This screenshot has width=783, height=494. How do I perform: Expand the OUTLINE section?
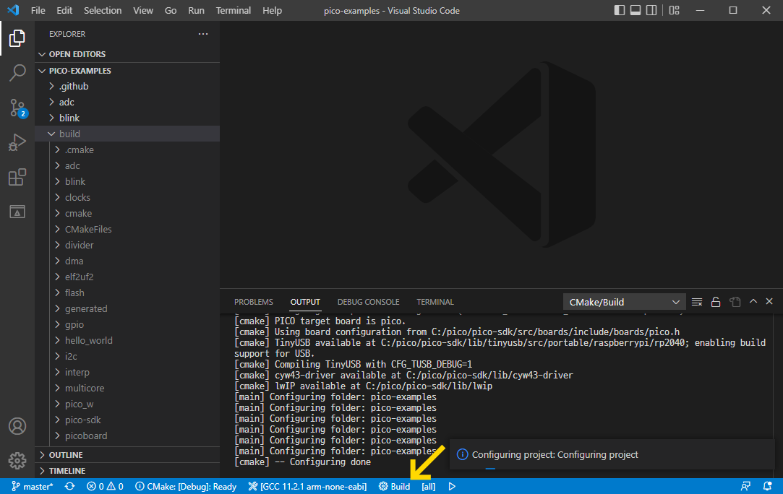click(127, 455)
